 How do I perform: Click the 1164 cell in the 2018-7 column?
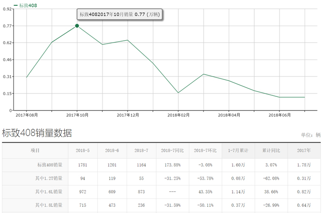click(x=141, y=165)
